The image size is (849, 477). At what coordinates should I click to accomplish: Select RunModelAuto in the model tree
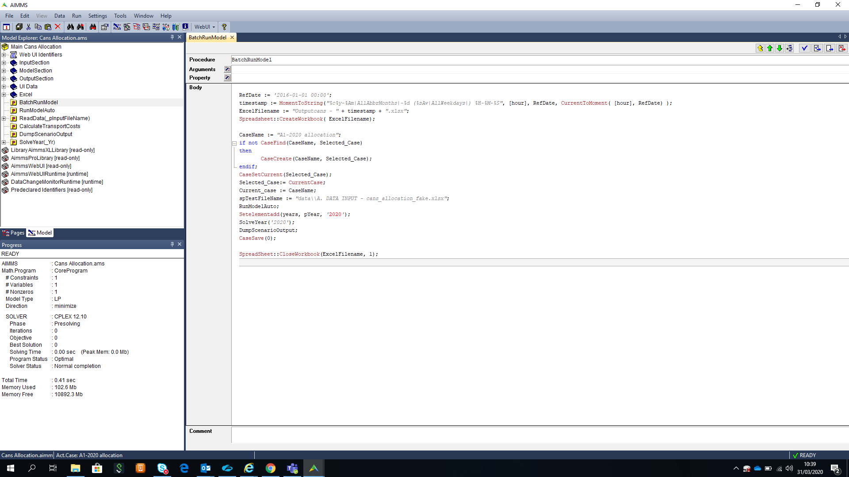(x=37, y=110)
